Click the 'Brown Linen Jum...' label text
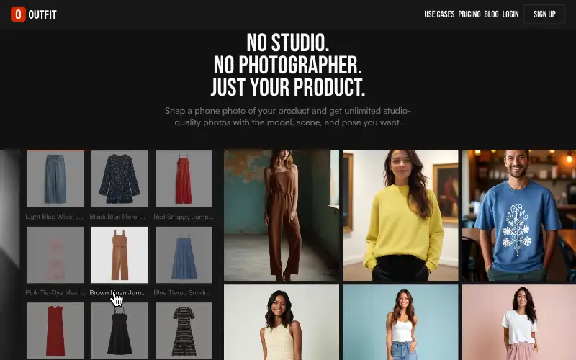The height and width of the screenshot is (360, 576). point(117,293)
